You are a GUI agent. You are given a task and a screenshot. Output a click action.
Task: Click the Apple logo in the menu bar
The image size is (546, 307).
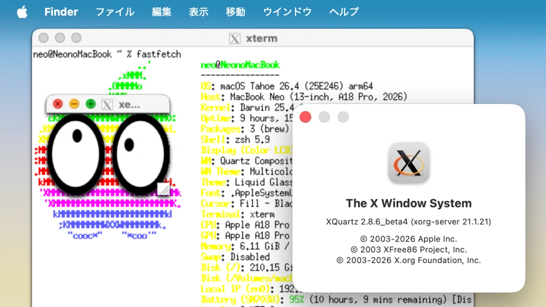(22, 12)
